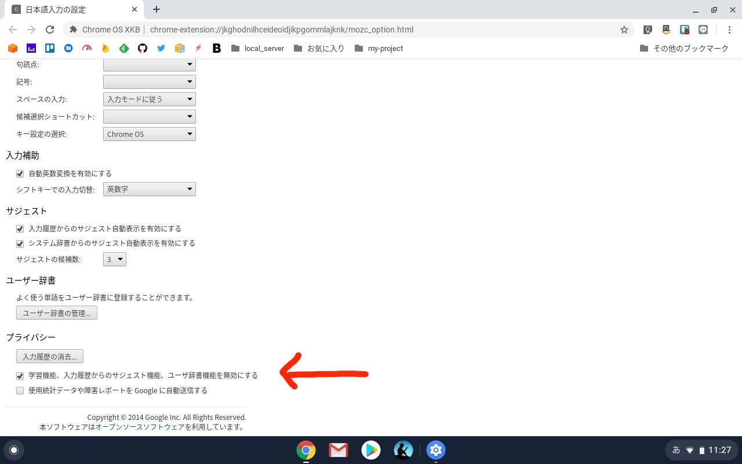The image size is (742, 464).
Task: Open the Firebase bookmark icon
Action: click(x=105, y=48)
